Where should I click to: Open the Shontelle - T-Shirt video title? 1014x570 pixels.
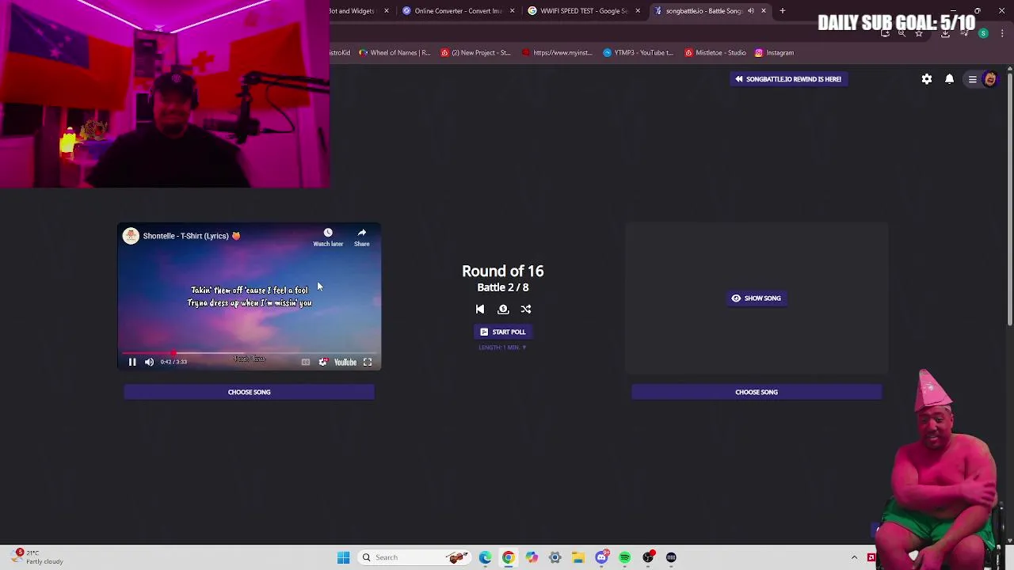coord(191,236)
